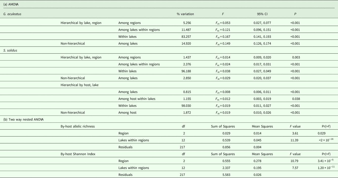Click the "95% CI" column header
The height and width of the screenshot is (178, 338).
pos(259,14)
